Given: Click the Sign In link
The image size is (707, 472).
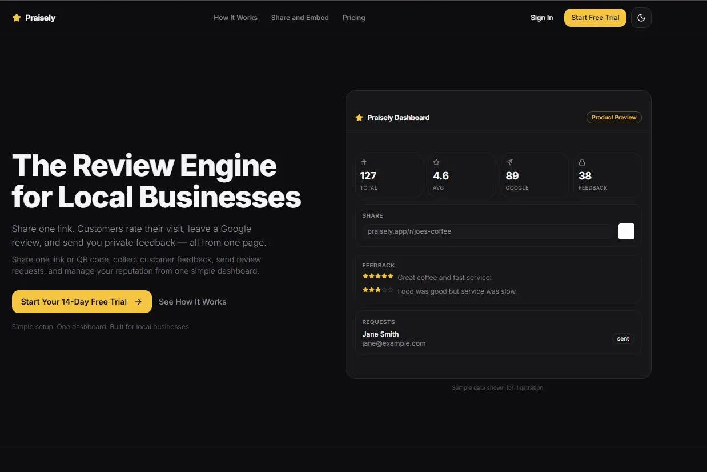Looking at the screenshot, I should coord(541,18).
